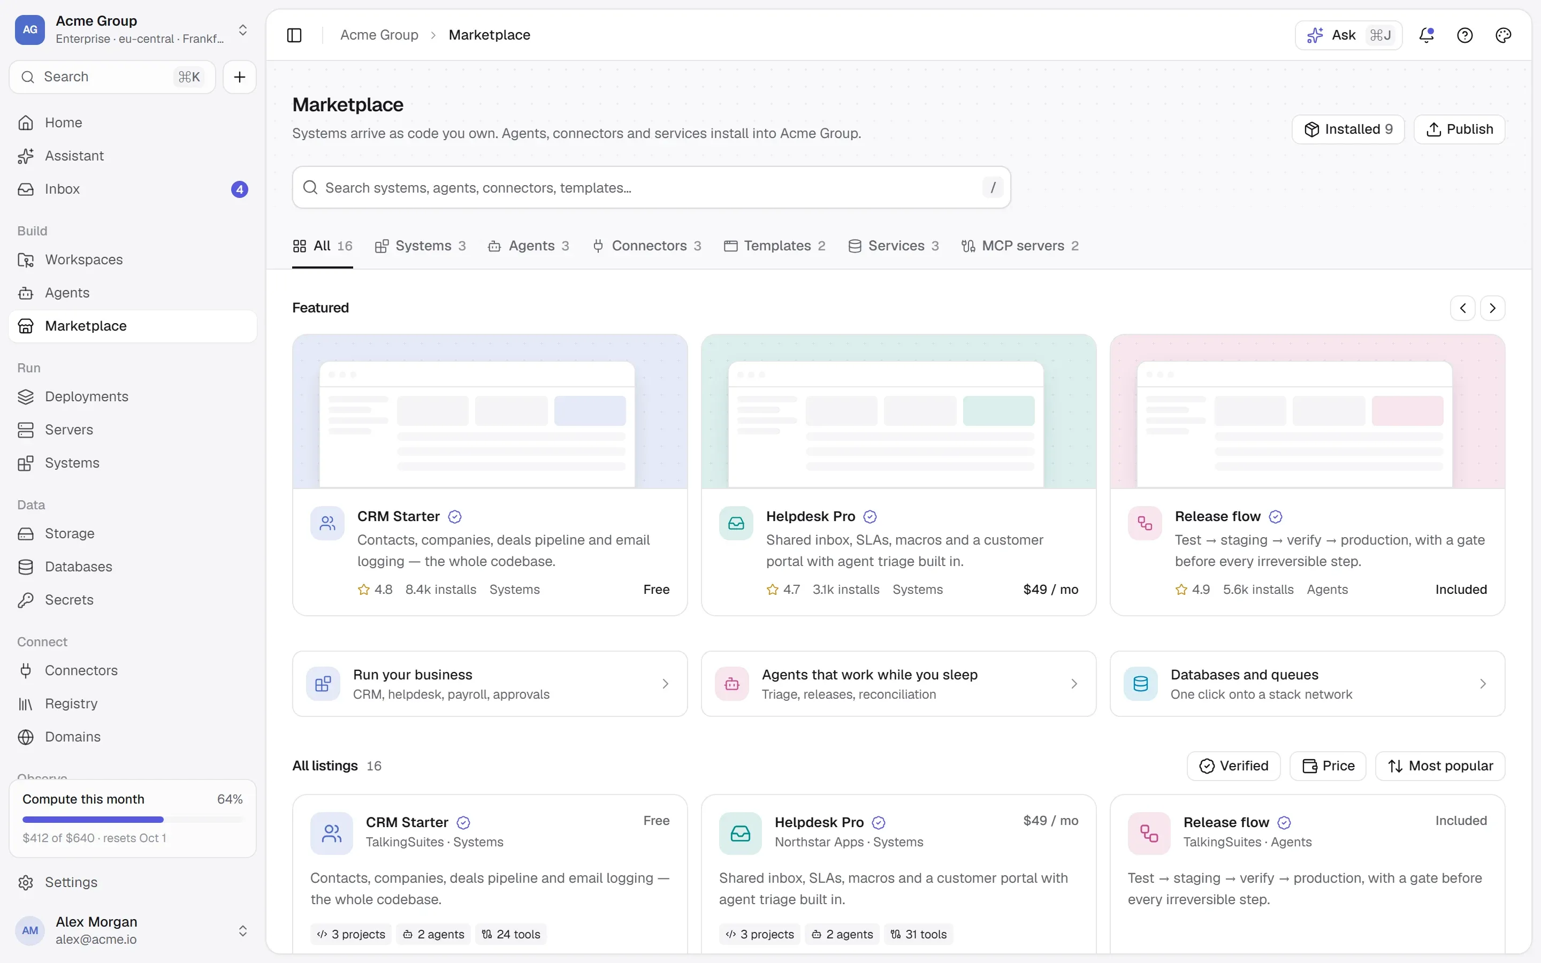1541x963 pixels.
Task: Open Settings in sidebar
Action: [x=133, y=882]
